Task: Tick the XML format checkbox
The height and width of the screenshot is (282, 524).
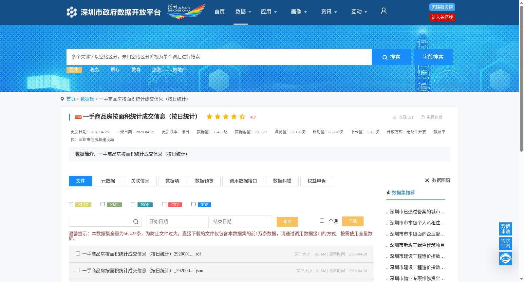Action: tap(103, 204)
